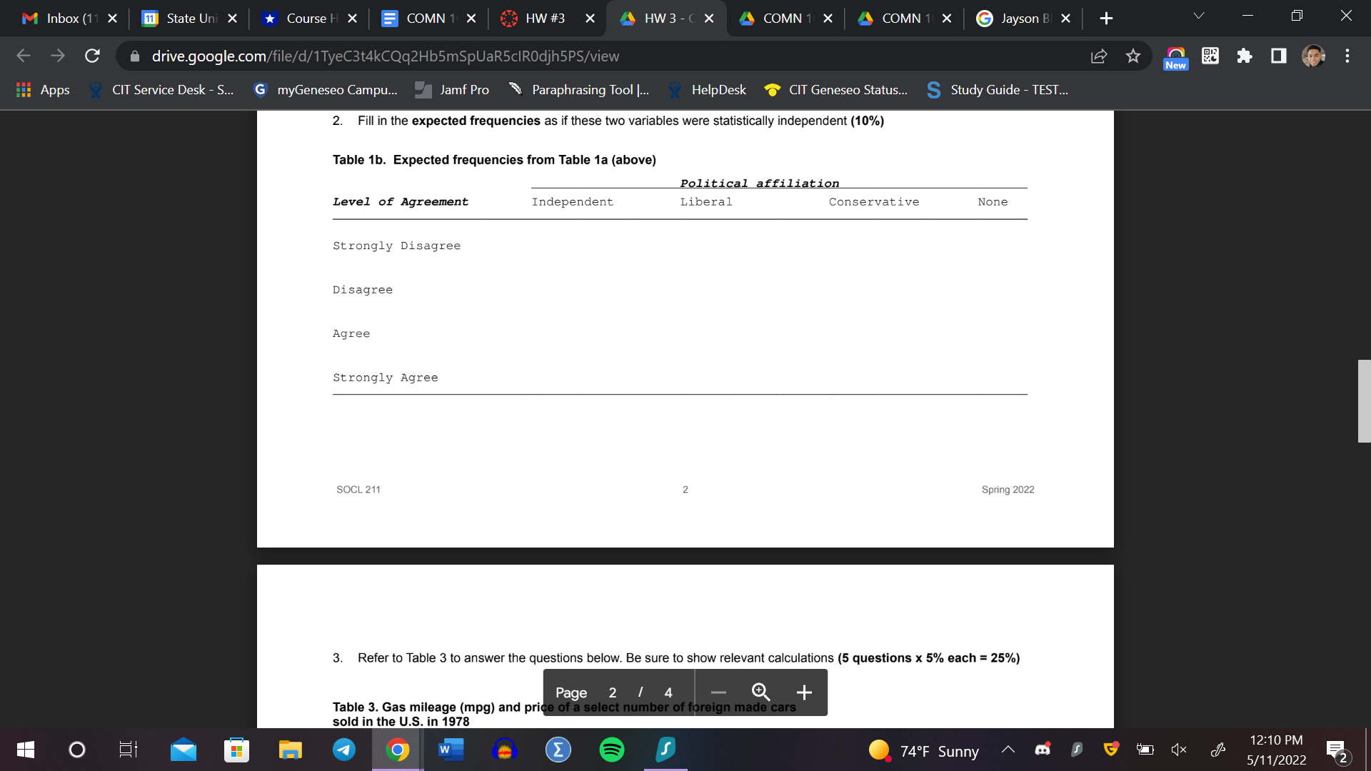Screen dimensions: 1371x771
Task: Reload the Google Drive page
Action: pos(92,56)
